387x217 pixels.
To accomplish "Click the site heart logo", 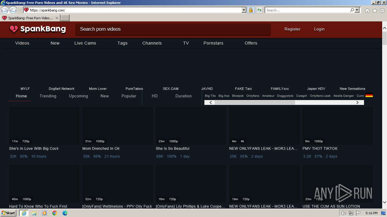I will click(14, 29).
